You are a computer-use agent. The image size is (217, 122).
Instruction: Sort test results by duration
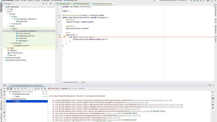(18, 89)
